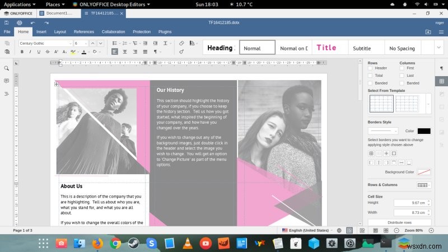Switch to the Layout tab
The image size is (448, 252).
pos(60,32)
